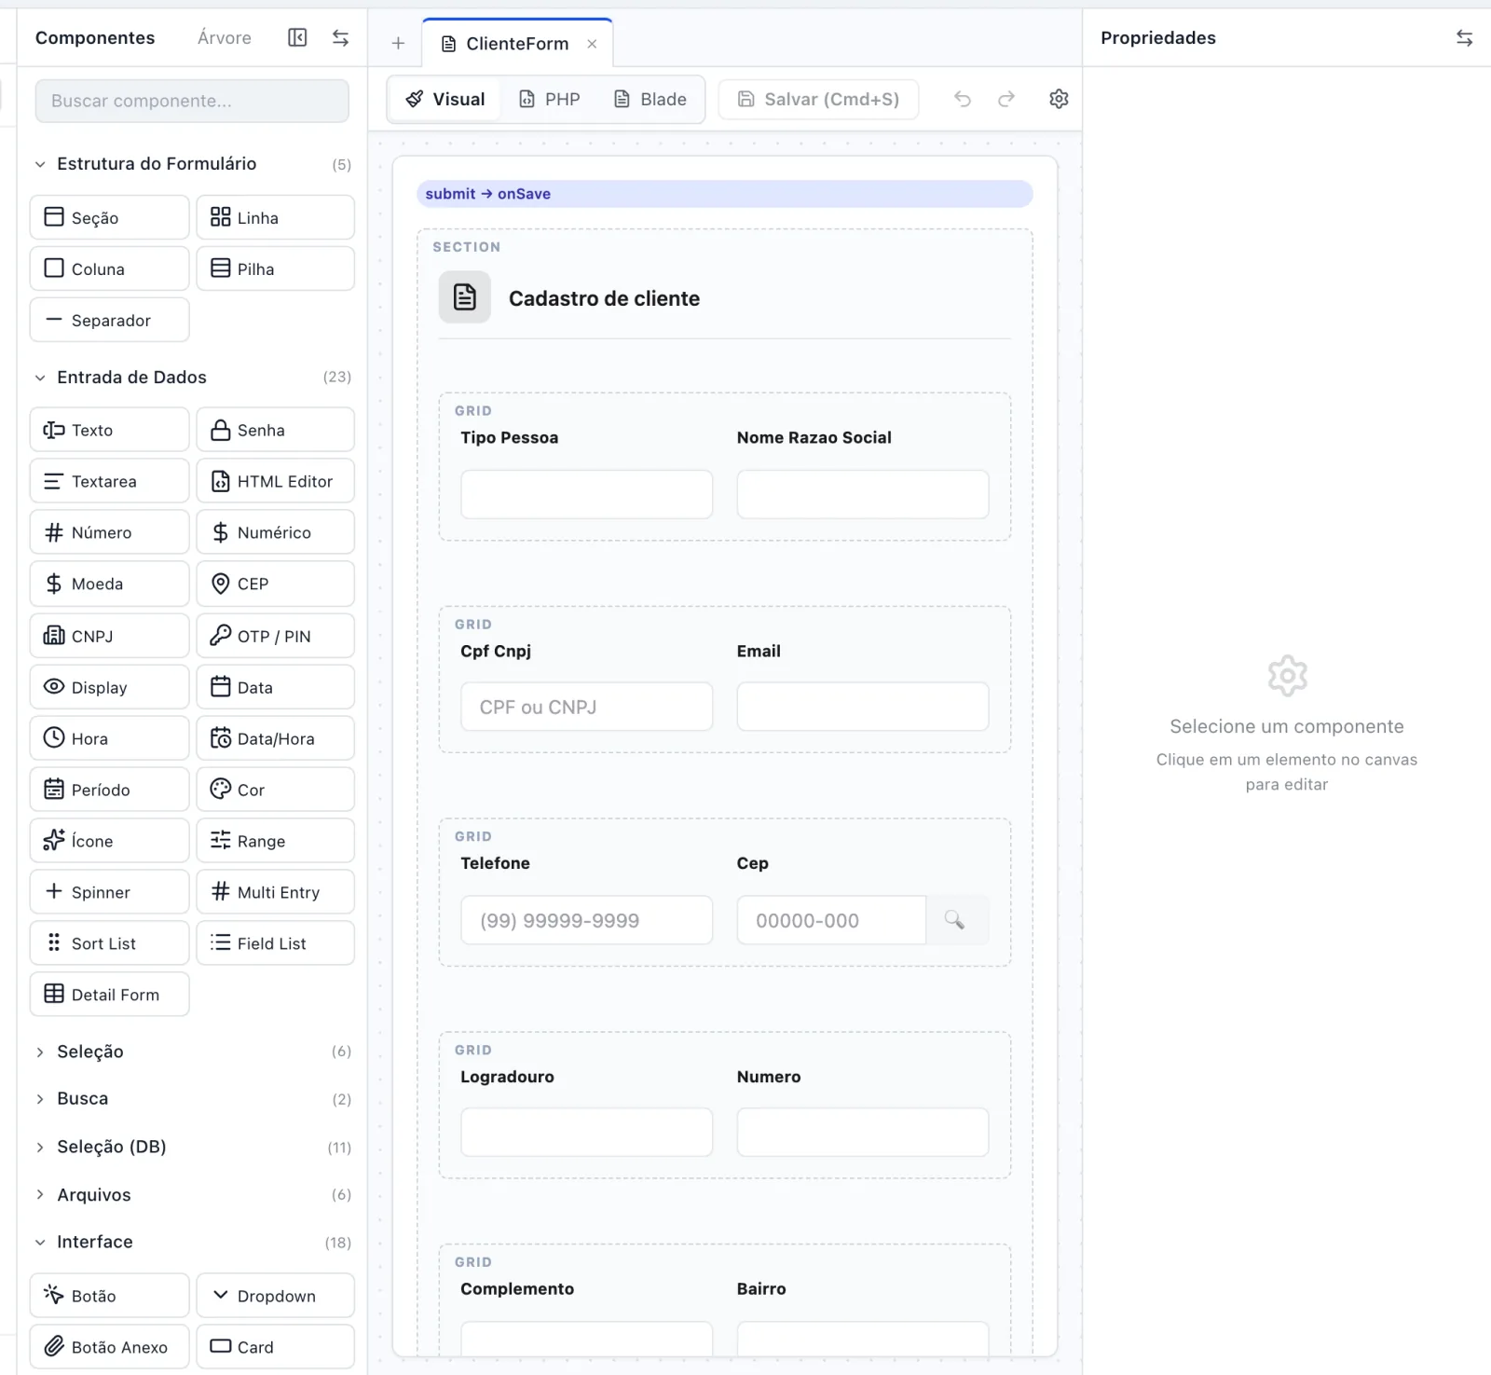Expand the Busca group
Screen dimensions: 1491x1375
(192, 1099)
